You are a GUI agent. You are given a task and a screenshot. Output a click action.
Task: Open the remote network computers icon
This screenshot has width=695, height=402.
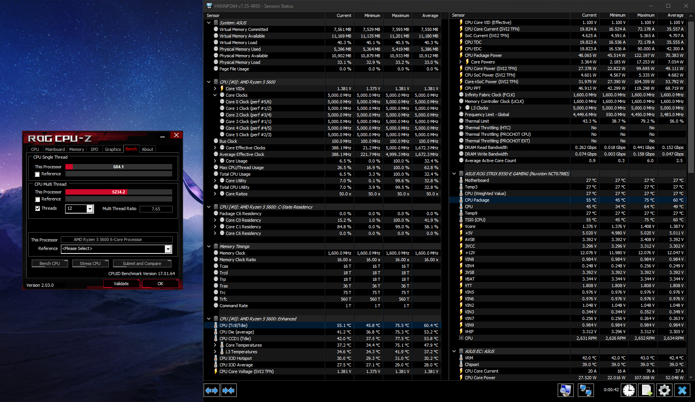(585, 390)
